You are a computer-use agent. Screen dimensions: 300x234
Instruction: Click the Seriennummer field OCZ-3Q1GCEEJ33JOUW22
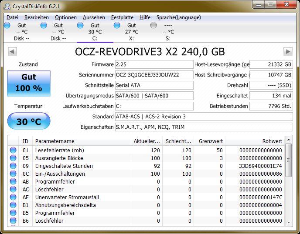(x=154, y=75)
